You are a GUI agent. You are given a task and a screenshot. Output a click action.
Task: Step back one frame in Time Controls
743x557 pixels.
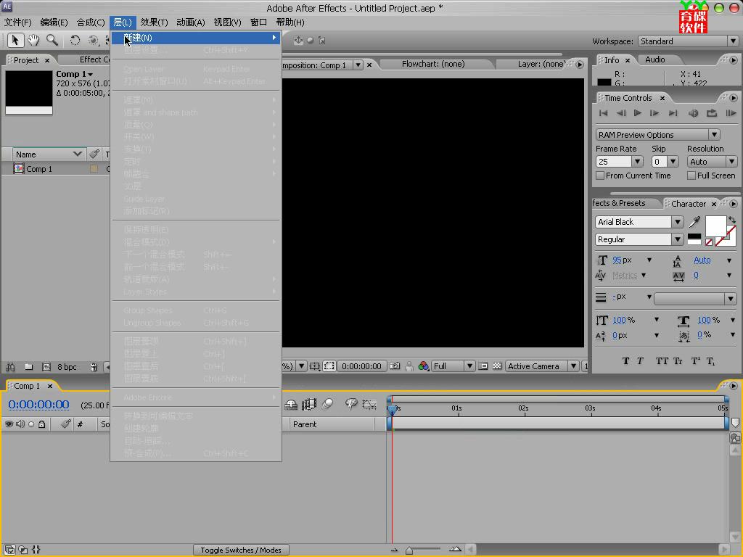(621, 113)
